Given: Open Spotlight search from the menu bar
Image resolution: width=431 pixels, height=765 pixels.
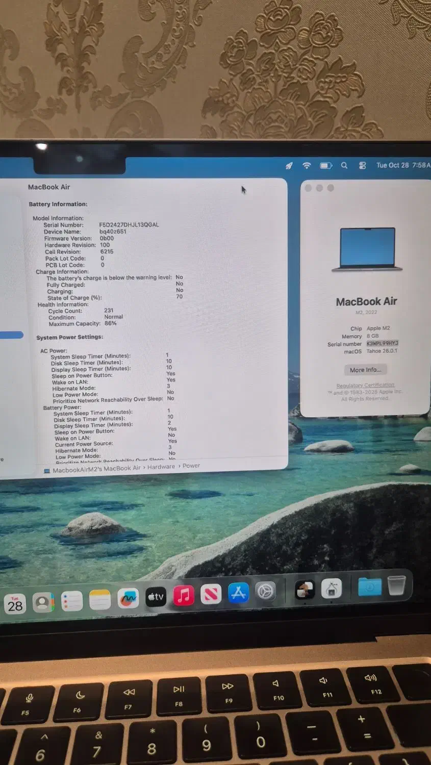Looking at the screenshot, I should [x=344, y=165].
